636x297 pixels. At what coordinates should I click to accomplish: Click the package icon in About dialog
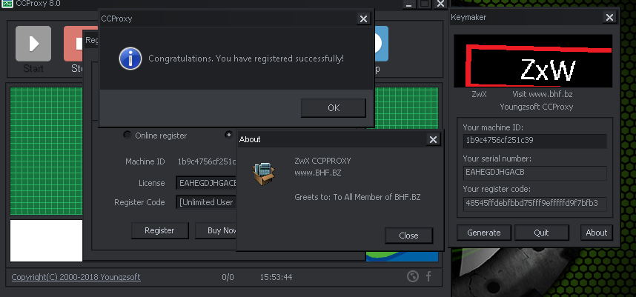(x=264, y=173)
